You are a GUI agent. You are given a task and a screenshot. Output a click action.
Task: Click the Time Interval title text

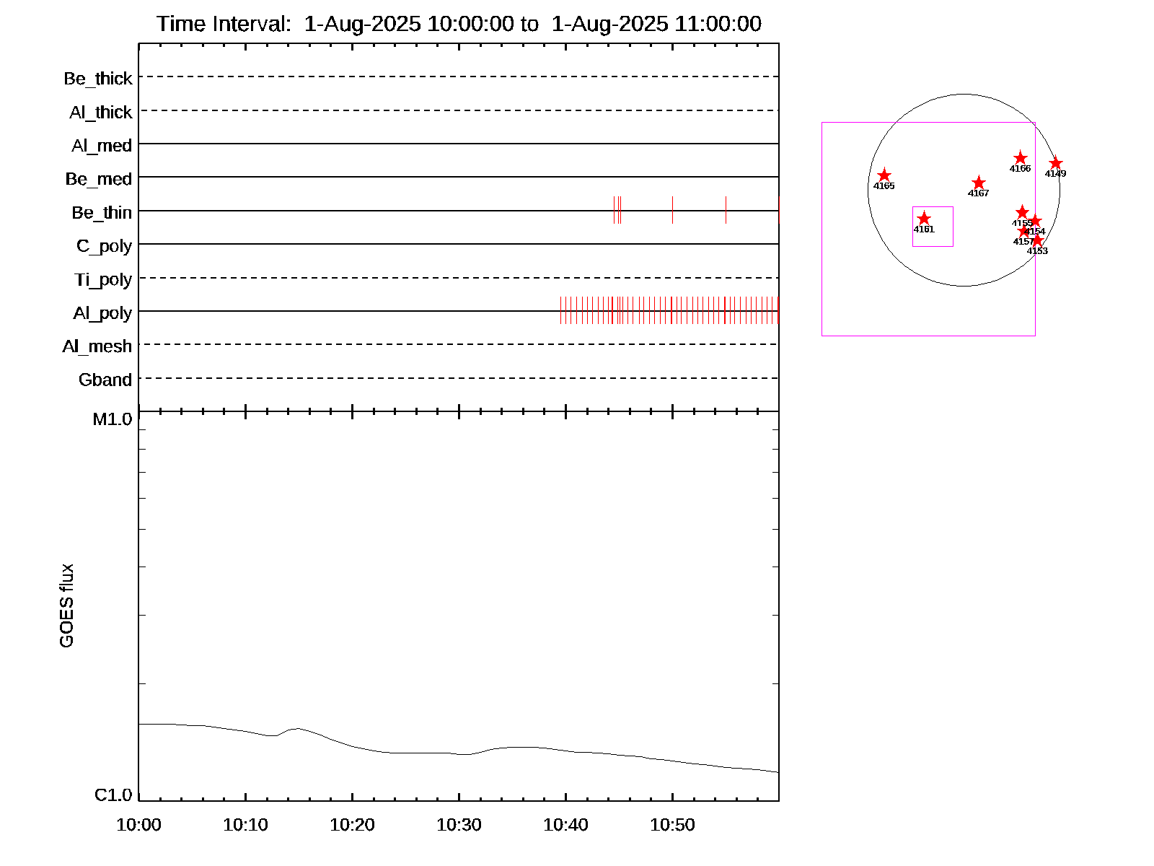point(459,24)
